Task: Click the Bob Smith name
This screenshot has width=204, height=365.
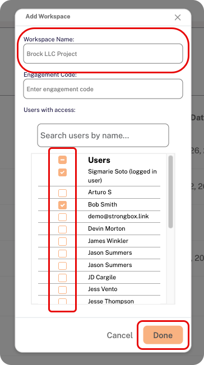Action: pos(103,204)
